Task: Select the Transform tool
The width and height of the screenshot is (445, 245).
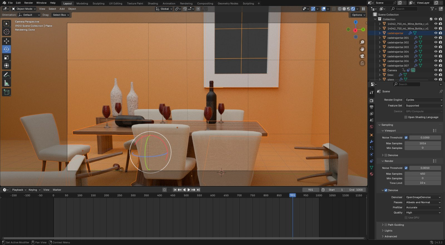Action: (6, 66)
